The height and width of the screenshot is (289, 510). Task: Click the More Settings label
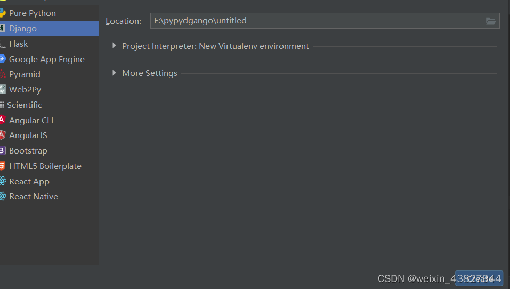(150, 73)
